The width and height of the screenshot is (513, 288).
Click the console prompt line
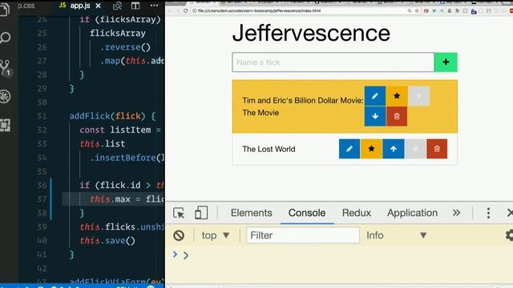(340, 255)
